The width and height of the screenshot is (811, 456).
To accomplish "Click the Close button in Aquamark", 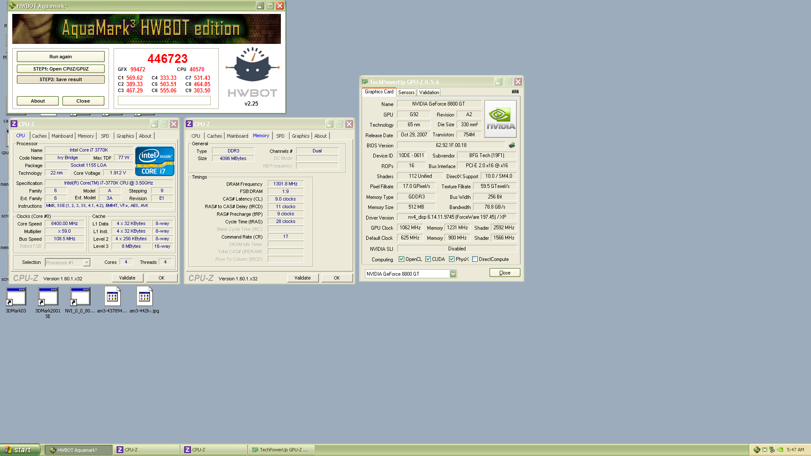I will (83, 101).
